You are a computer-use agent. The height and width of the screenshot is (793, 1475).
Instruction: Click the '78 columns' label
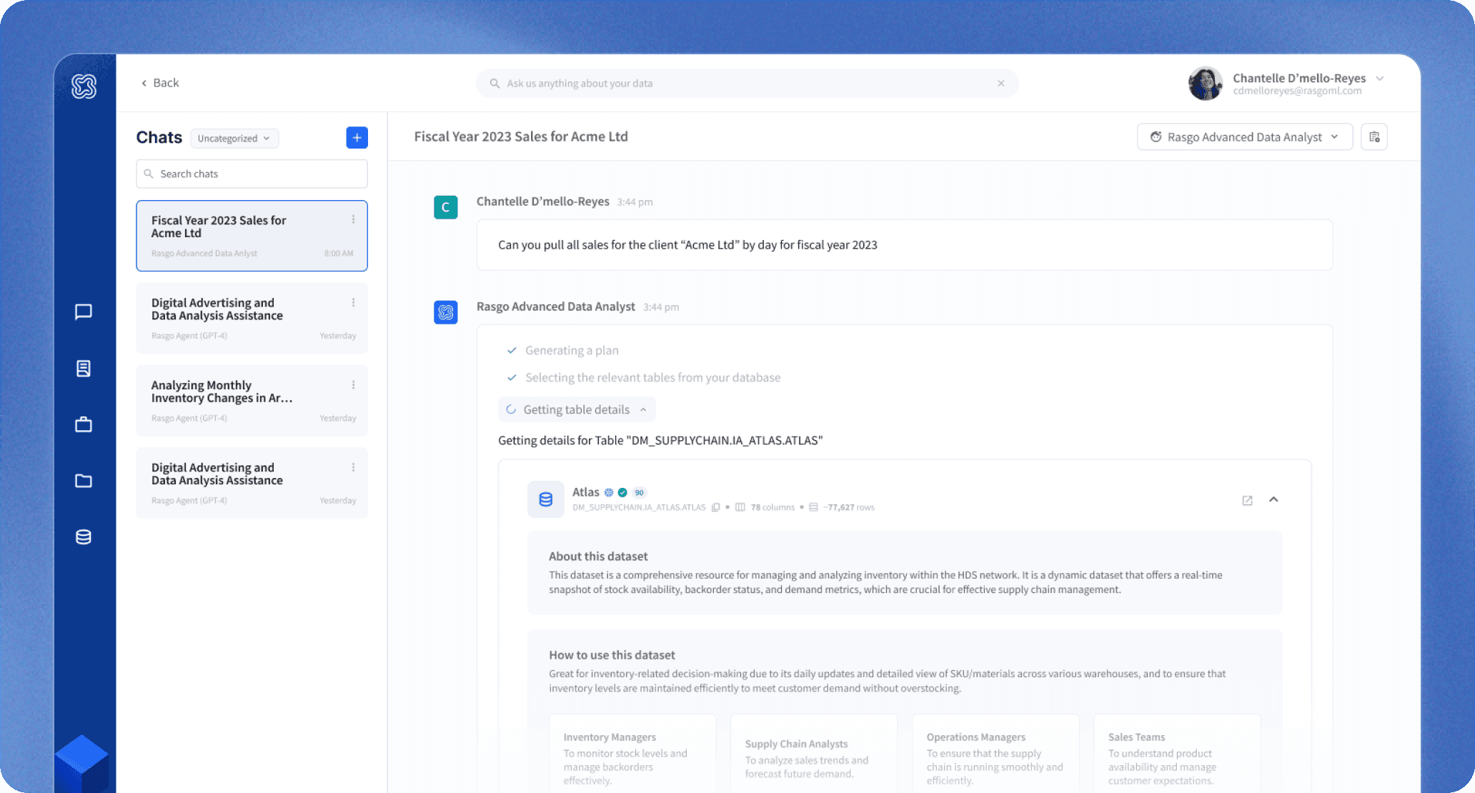[x=773, y=507]
